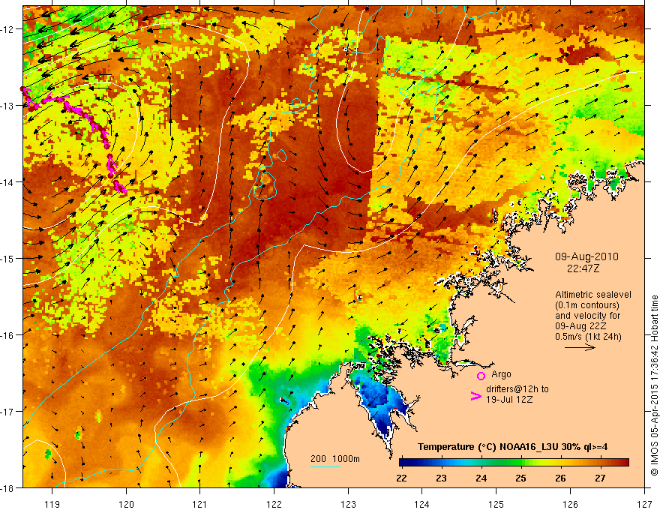Click the longitude axis label '120'
Image resolution: width=660 pixels, height=510 pixels.
pyautogui.click(x=126, y=504)
